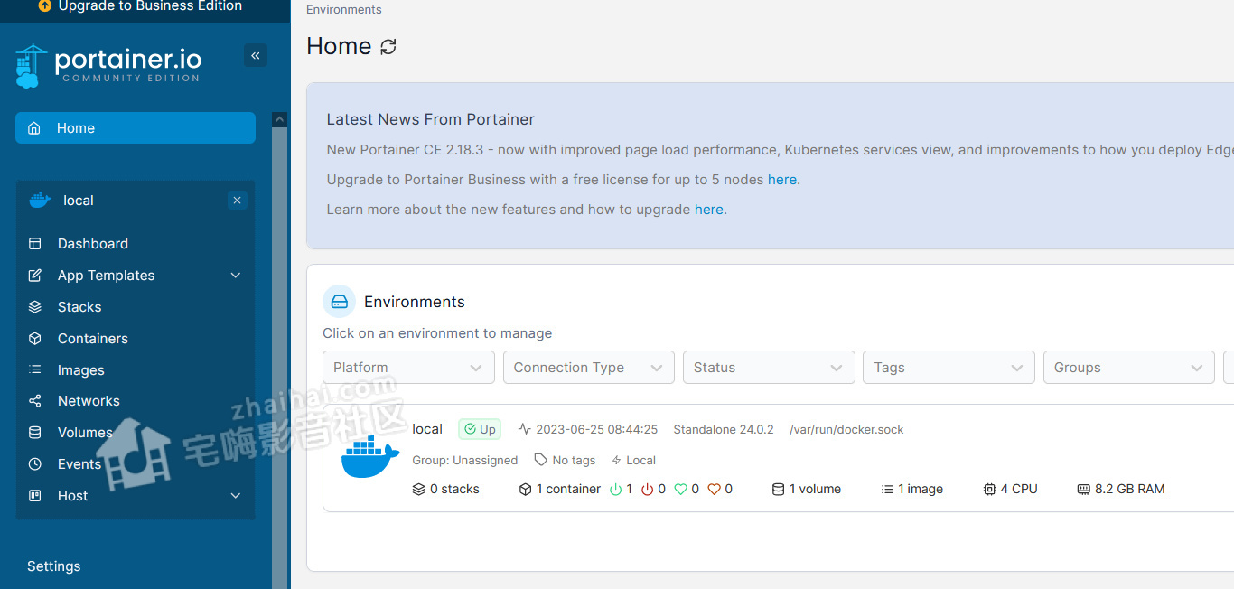The width and height of the screenshot is (1234, 589).
Task: Expand the Host submenu chevron
Action: 236,496
